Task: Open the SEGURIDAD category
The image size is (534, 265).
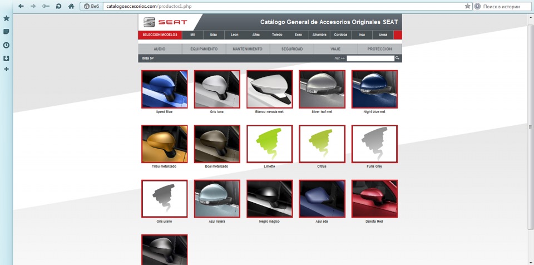Action: click(292, 49)
